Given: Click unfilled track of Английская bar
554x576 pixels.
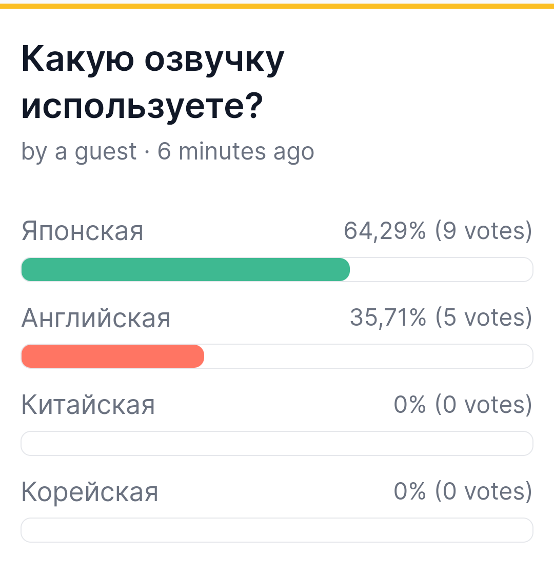Looking at the screenshot, I should pos(368,356).
